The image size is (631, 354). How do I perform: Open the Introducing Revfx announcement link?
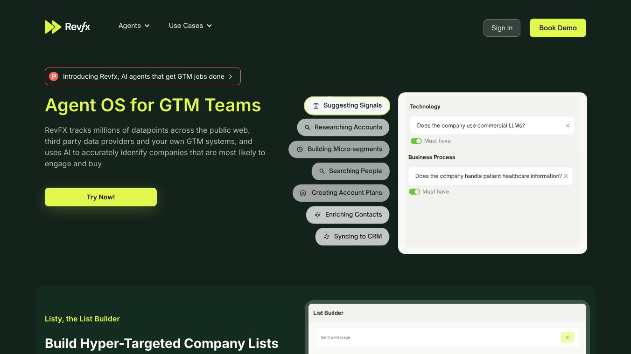tap(143, 76)
